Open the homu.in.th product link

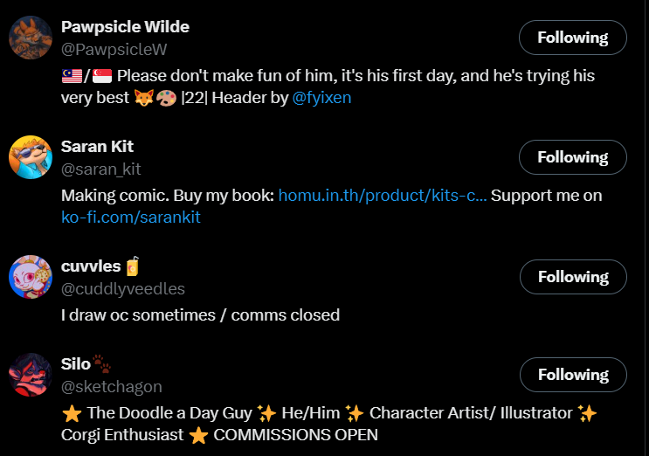pos(383,196)
